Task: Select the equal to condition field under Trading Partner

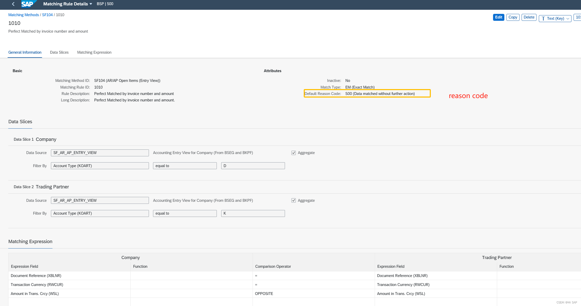Action: pos(185,213)
